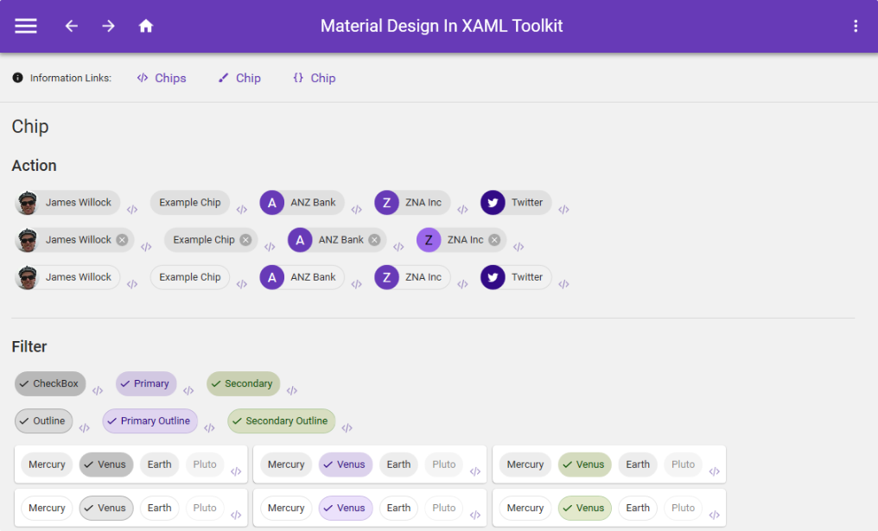
Task: Show XAML code for gray filled planet group
Action: (236, 471)
